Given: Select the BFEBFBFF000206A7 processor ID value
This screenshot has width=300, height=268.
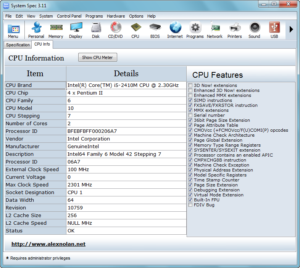Looking at the screenshot, I should click(x=126, y=131).
